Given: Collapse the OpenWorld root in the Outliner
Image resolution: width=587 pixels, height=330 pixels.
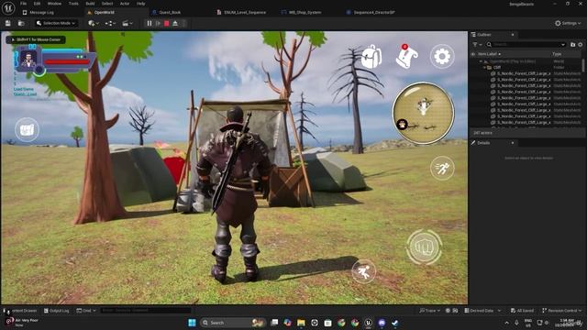Looking at the screenshot, I should point(481,61).
